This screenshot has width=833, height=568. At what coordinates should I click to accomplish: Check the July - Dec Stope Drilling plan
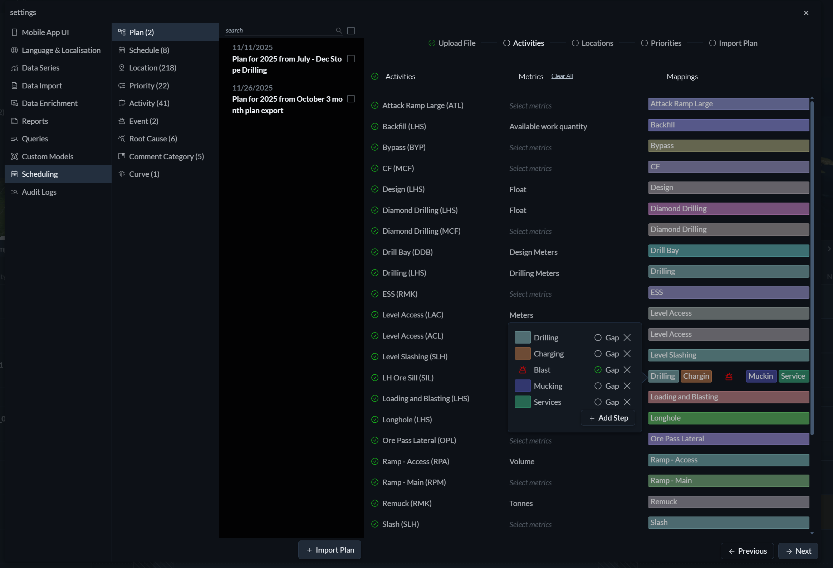point(351,59)
